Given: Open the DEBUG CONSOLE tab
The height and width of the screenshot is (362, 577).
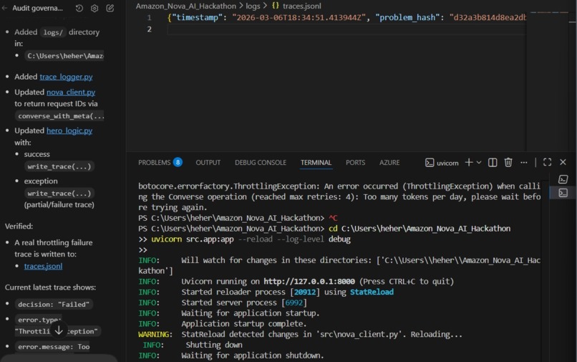Looking at the screenshot, I should [x=261, y=163].
